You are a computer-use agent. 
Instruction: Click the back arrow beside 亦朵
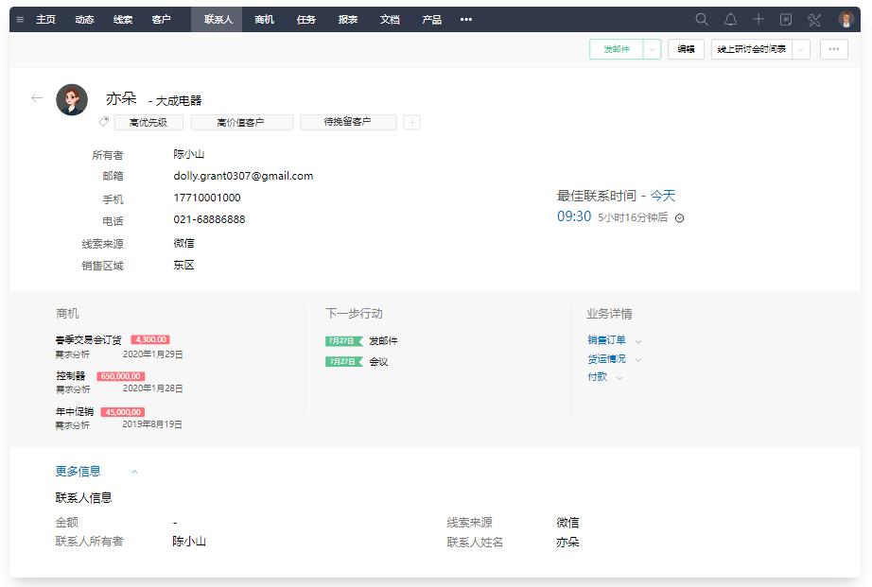(38, 98)
